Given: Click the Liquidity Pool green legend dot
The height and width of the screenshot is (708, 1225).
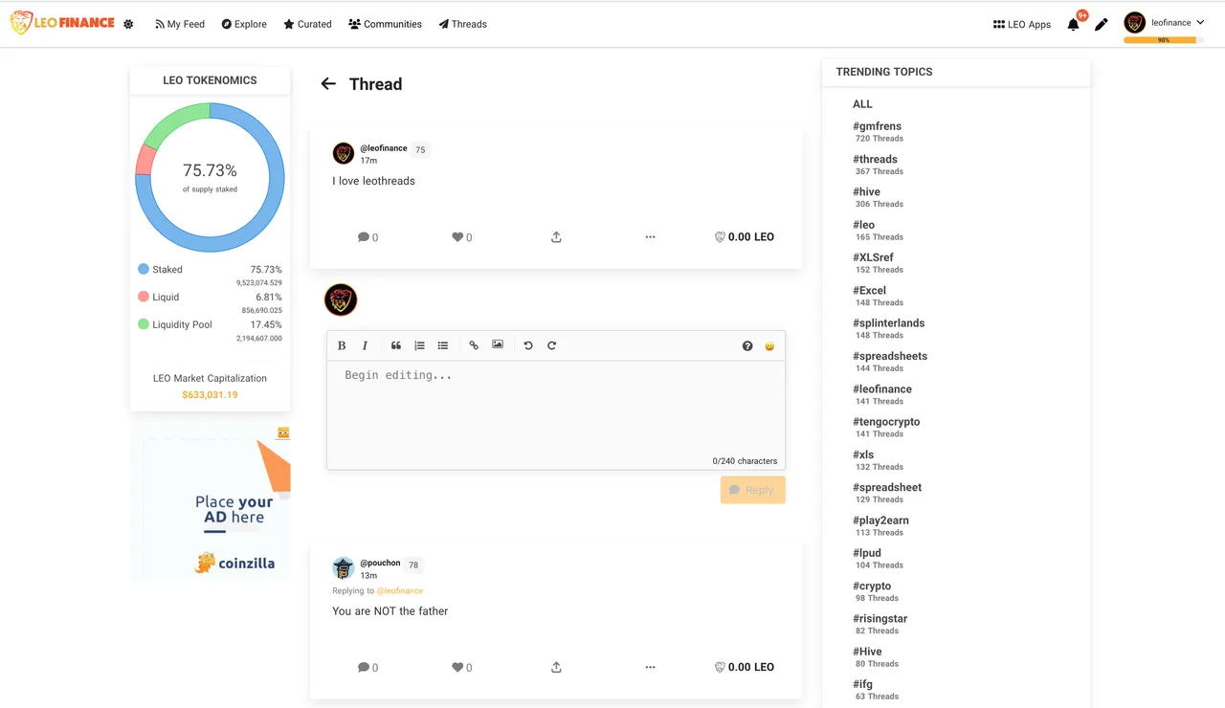Looking at the screenshot, I should pos(144,324).
